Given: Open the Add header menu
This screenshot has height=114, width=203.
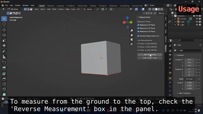Looking at the screenshot, I should click(49, 9).
